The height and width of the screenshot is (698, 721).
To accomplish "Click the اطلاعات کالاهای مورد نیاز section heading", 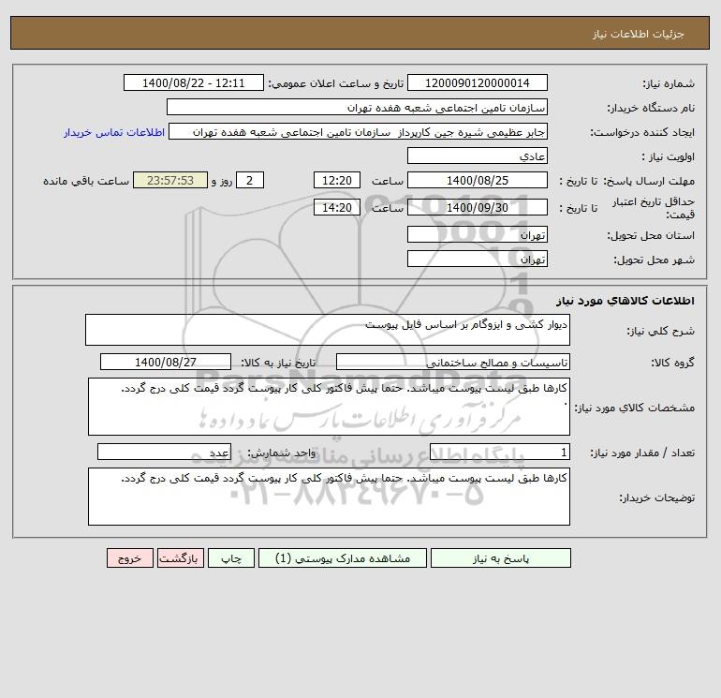I will click(625, 301).
